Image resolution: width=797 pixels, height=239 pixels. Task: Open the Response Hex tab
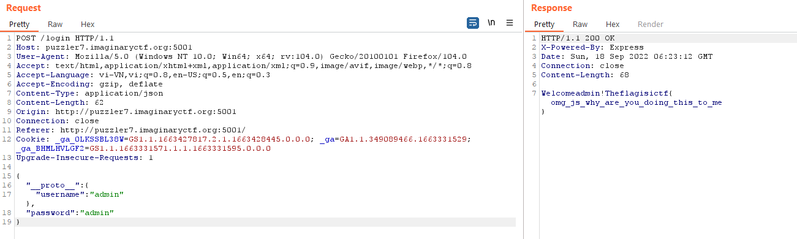pyautogui.click(x=613, y=25)
